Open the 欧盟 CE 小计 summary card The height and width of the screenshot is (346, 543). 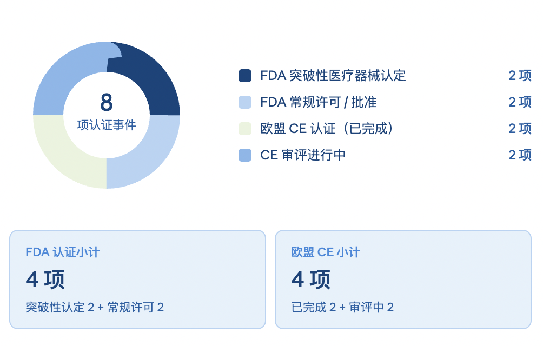point(403,279)
